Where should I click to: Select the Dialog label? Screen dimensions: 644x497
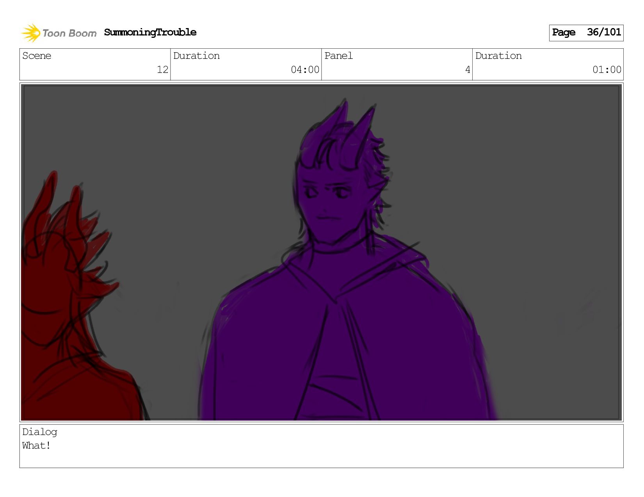pos(40,432)
